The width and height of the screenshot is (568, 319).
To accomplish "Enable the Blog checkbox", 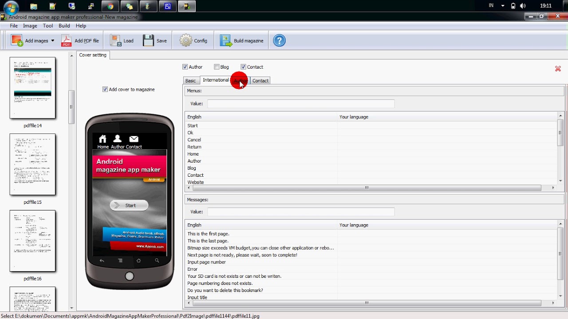I will pyautogui.click(x=217, y=67).
